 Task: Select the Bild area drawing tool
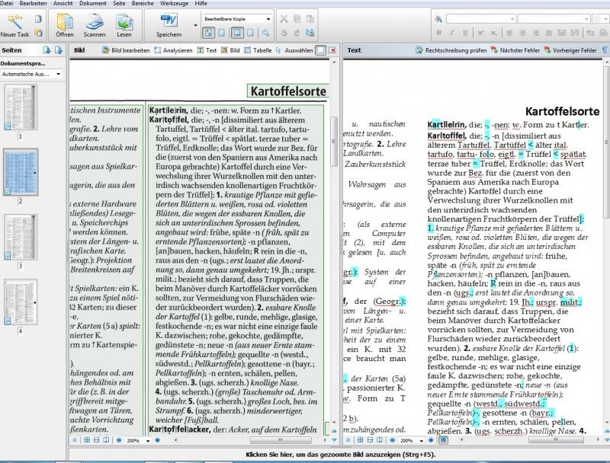(230, 50)
